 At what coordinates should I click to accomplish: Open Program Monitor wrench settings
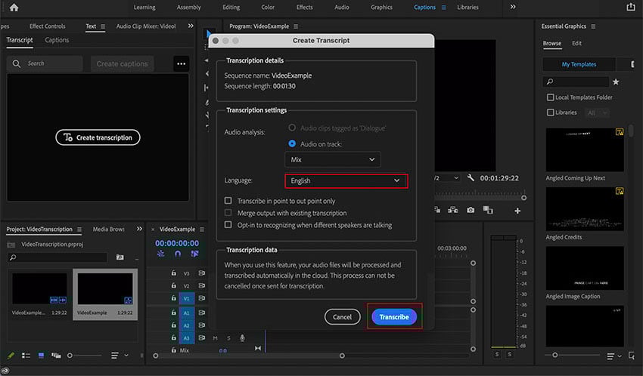pyautogui.click(x=471, y=178)
